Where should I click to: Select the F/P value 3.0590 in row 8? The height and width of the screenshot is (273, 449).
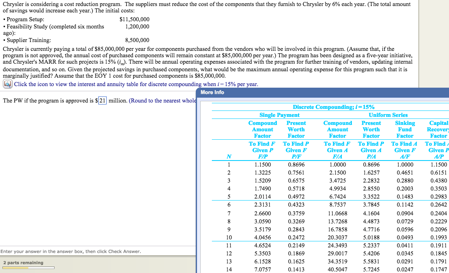(x=262, y=221)
